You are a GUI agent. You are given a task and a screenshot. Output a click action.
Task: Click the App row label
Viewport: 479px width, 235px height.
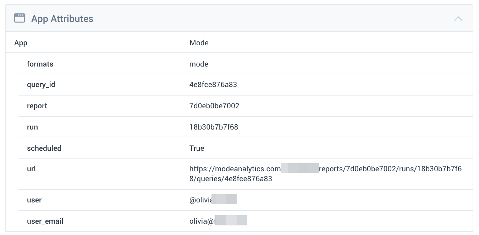[21, 43]
